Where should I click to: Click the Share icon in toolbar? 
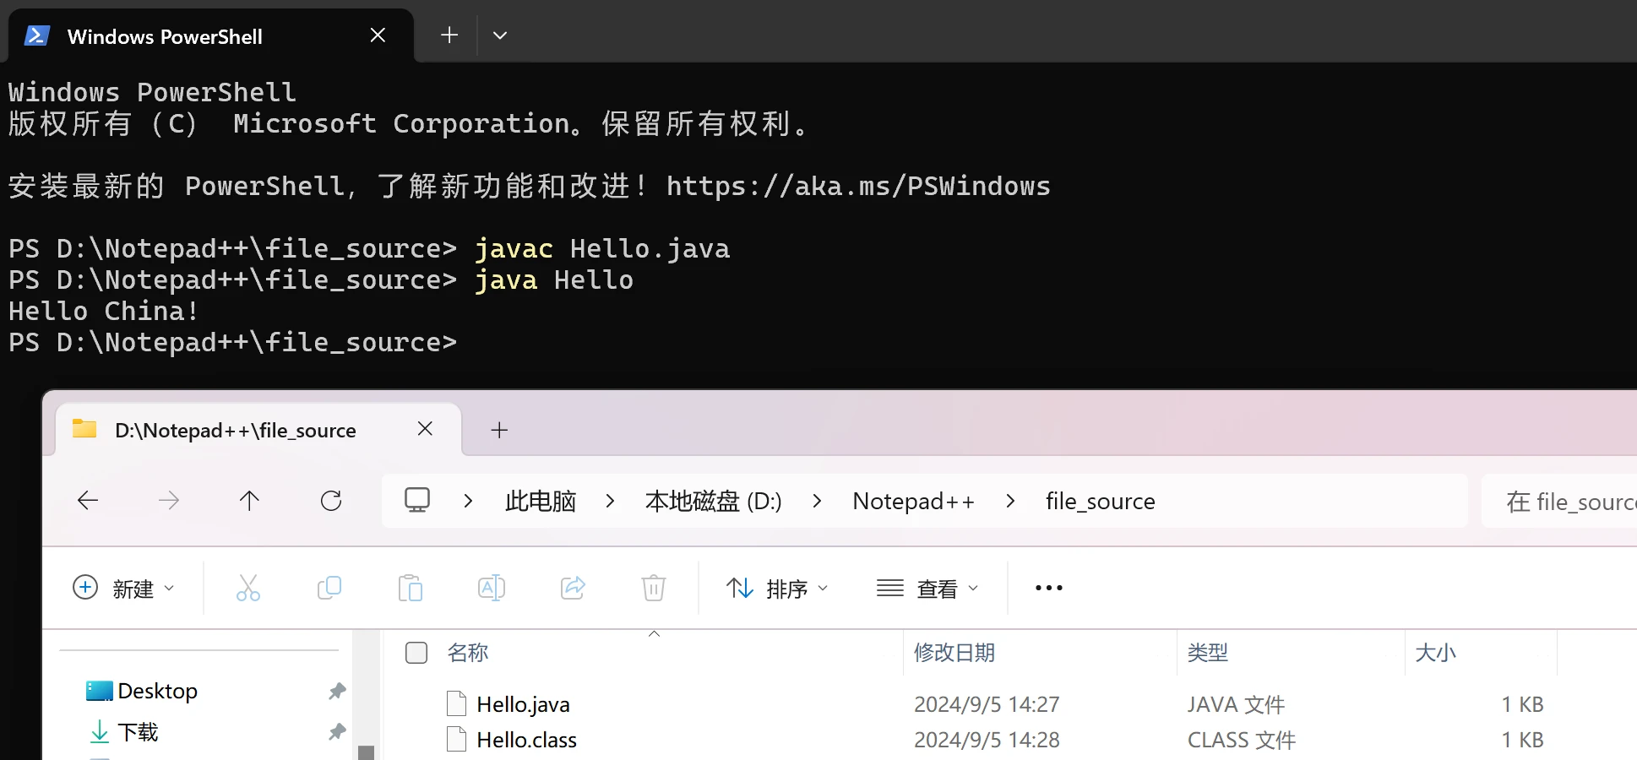click(x=573, y=588)
